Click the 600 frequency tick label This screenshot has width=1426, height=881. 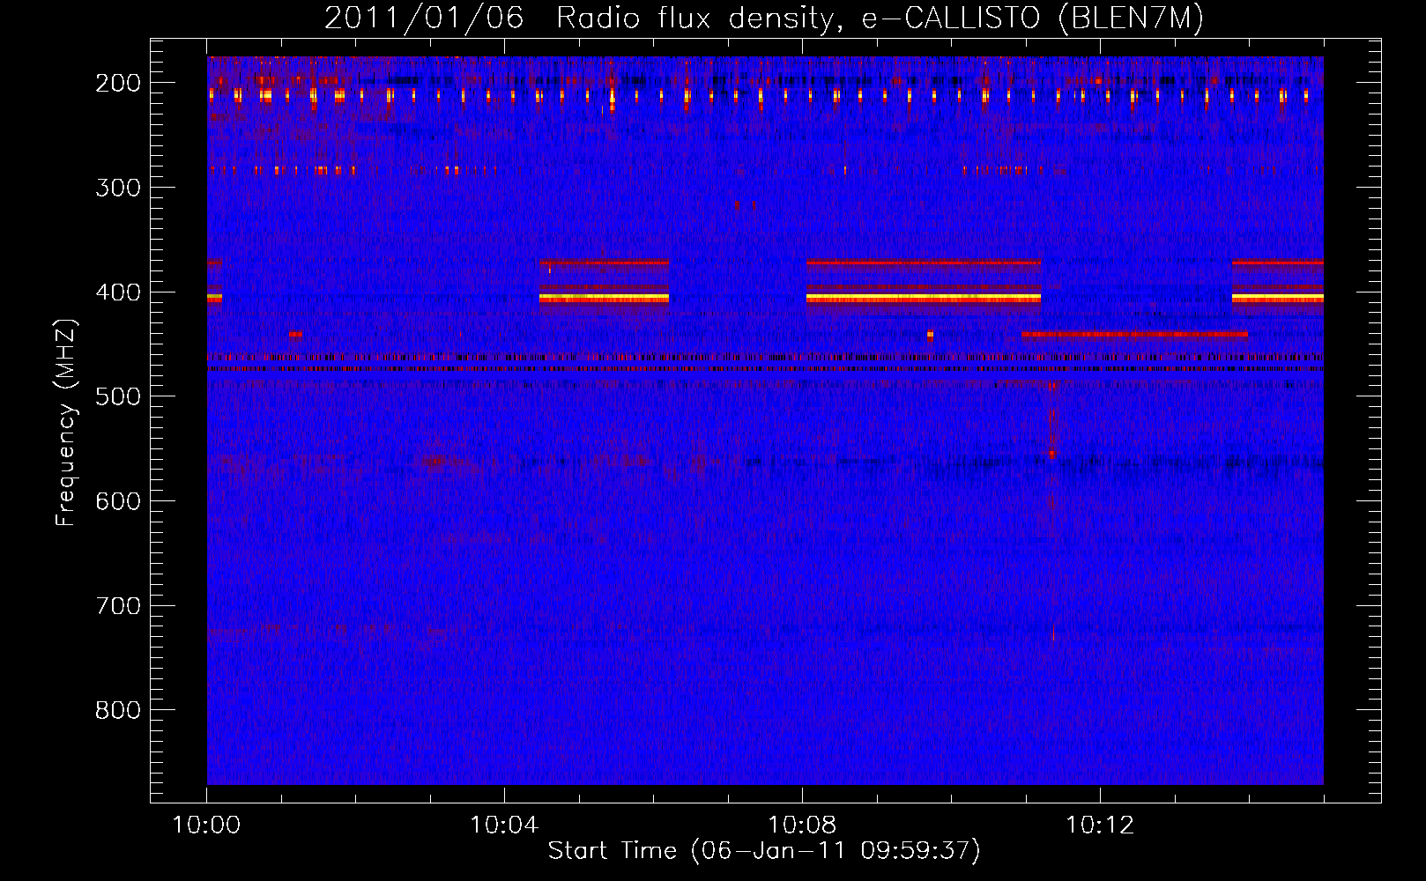(x=118, y=501)
